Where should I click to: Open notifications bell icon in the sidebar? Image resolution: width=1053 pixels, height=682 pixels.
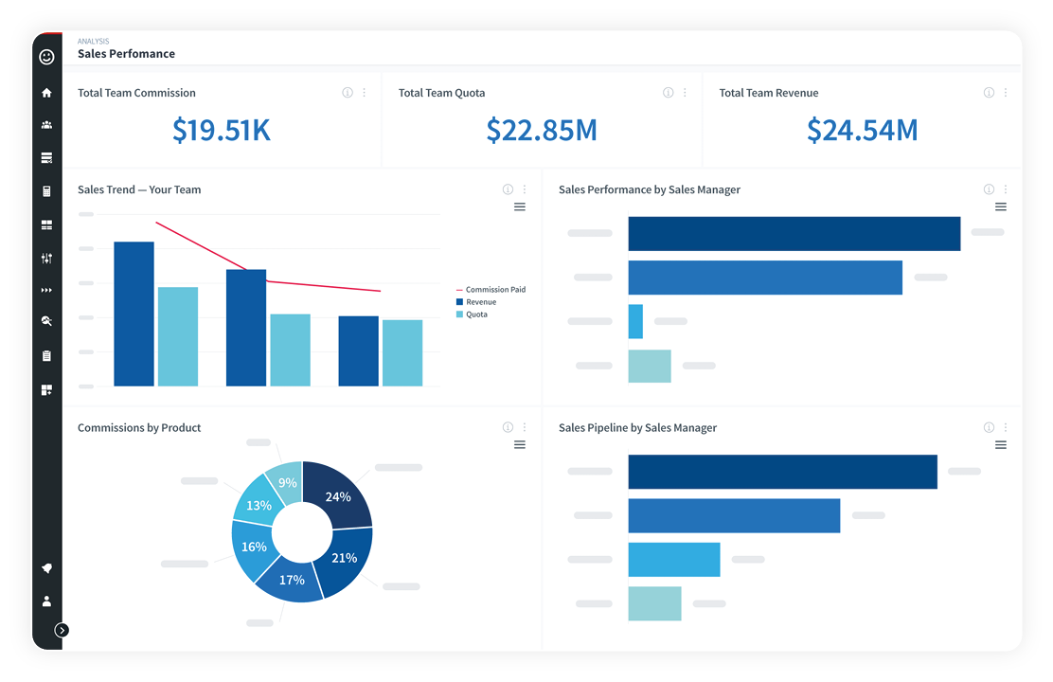click(x=46, y=568)
